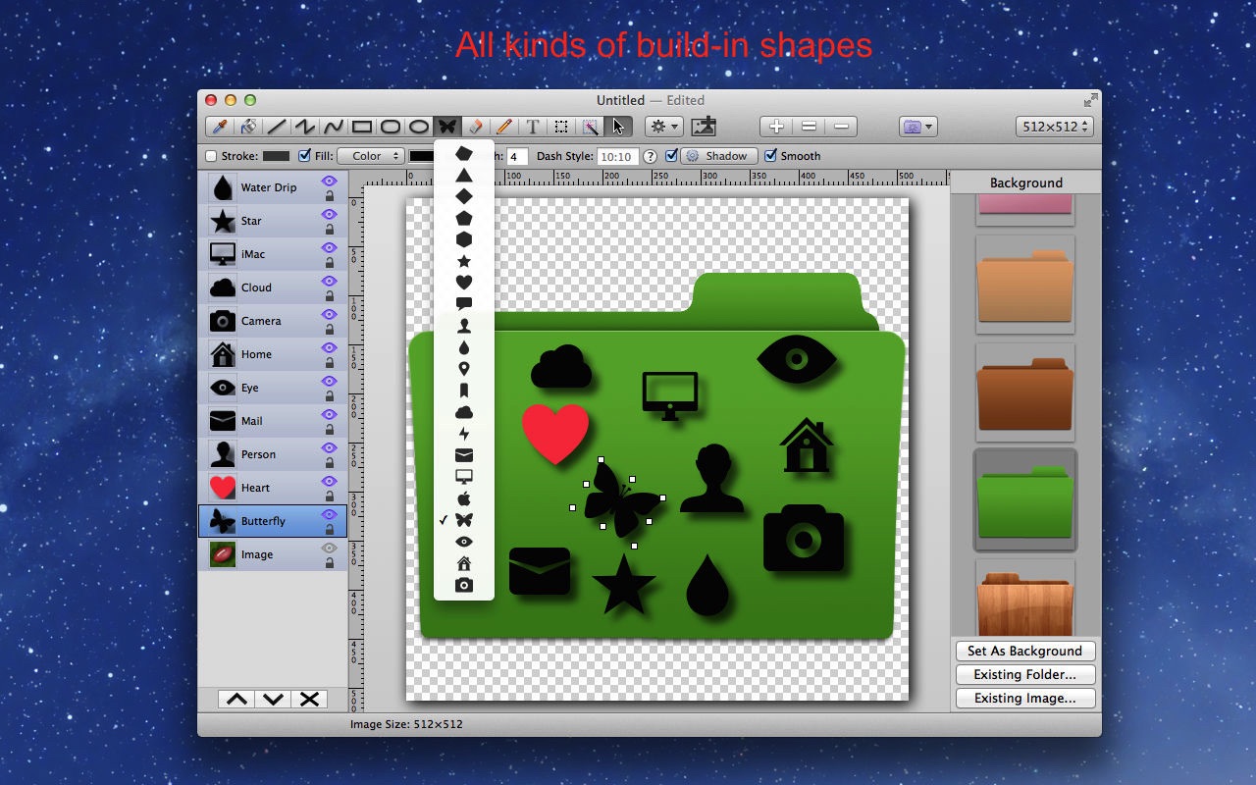The width and height of the screenshot is (1256, 785).
Task: Select the Text tool
Action: (x=533, y=127)
